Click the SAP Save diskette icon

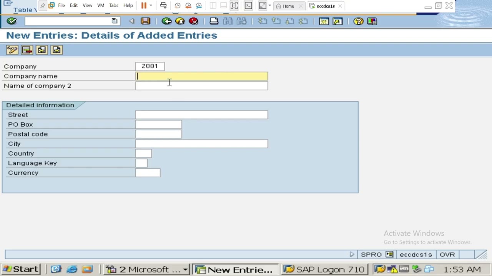(x=145, y=21)
